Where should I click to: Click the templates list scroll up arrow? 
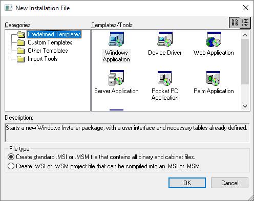click(245, 35)
